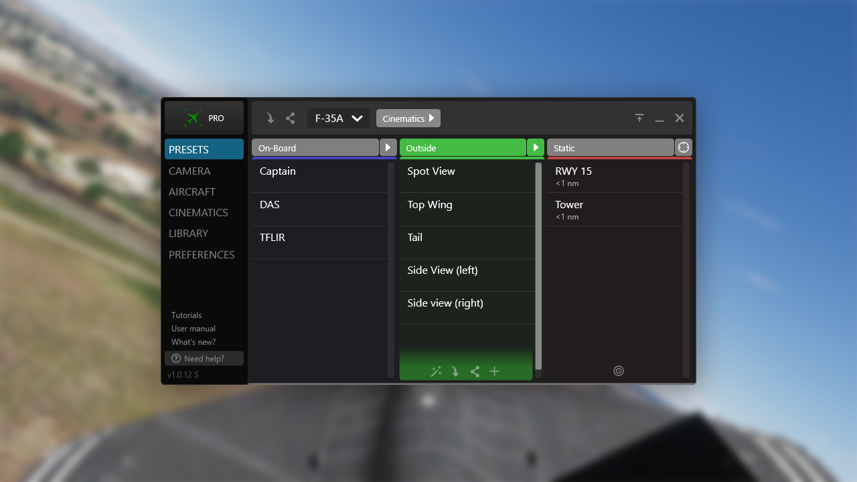
Task: Click the download arrow icon in the green bar
Action: point(455,371)
